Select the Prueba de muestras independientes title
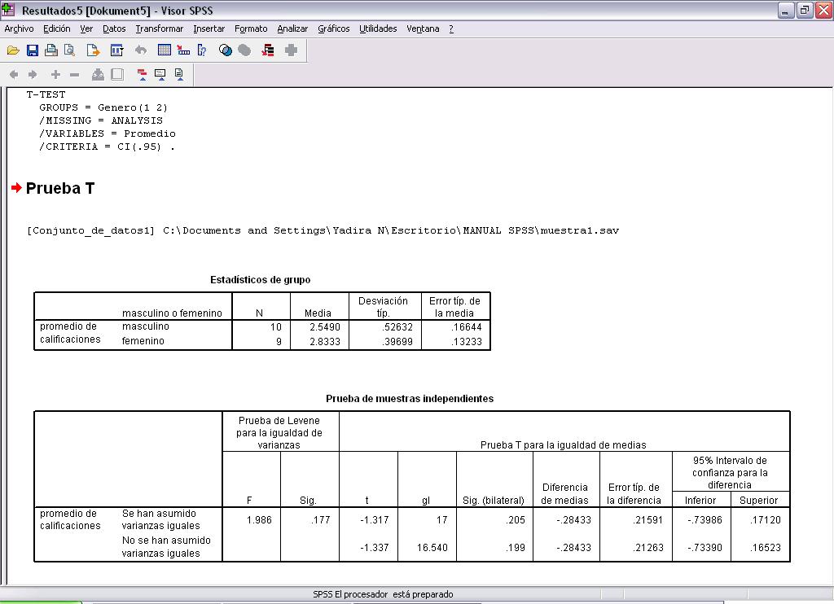Screen dimensions: 834x604 (410, 399)
